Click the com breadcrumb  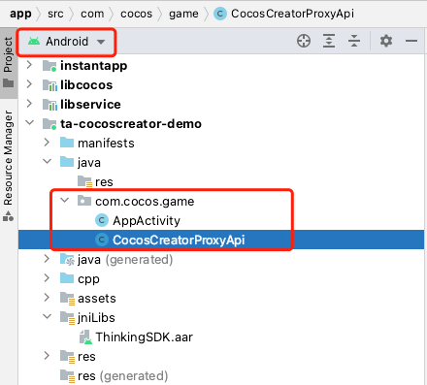[x=92, y=14]
